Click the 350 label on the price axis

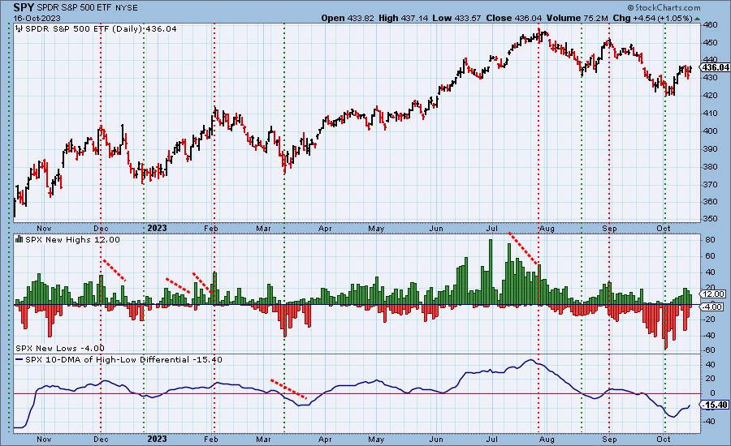[x=710, y=218]
